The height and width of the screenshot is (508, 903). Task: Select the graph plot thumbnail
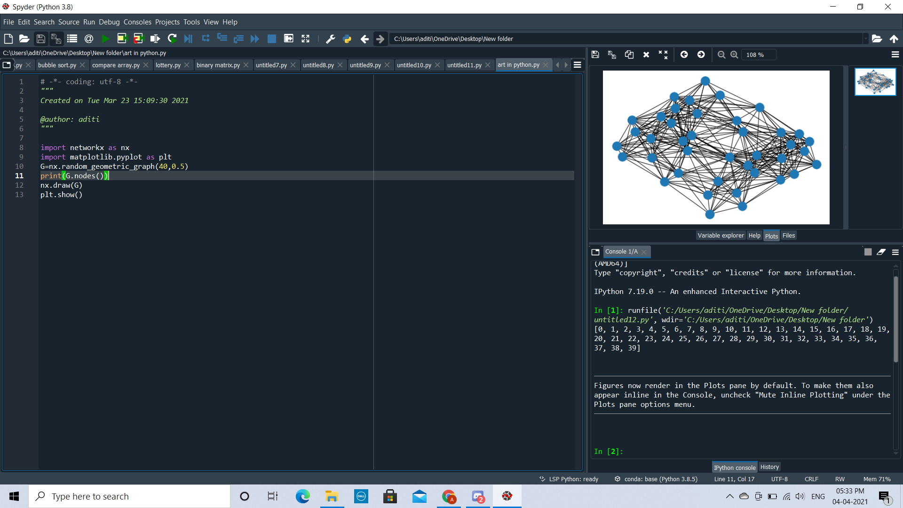(875, 82)
